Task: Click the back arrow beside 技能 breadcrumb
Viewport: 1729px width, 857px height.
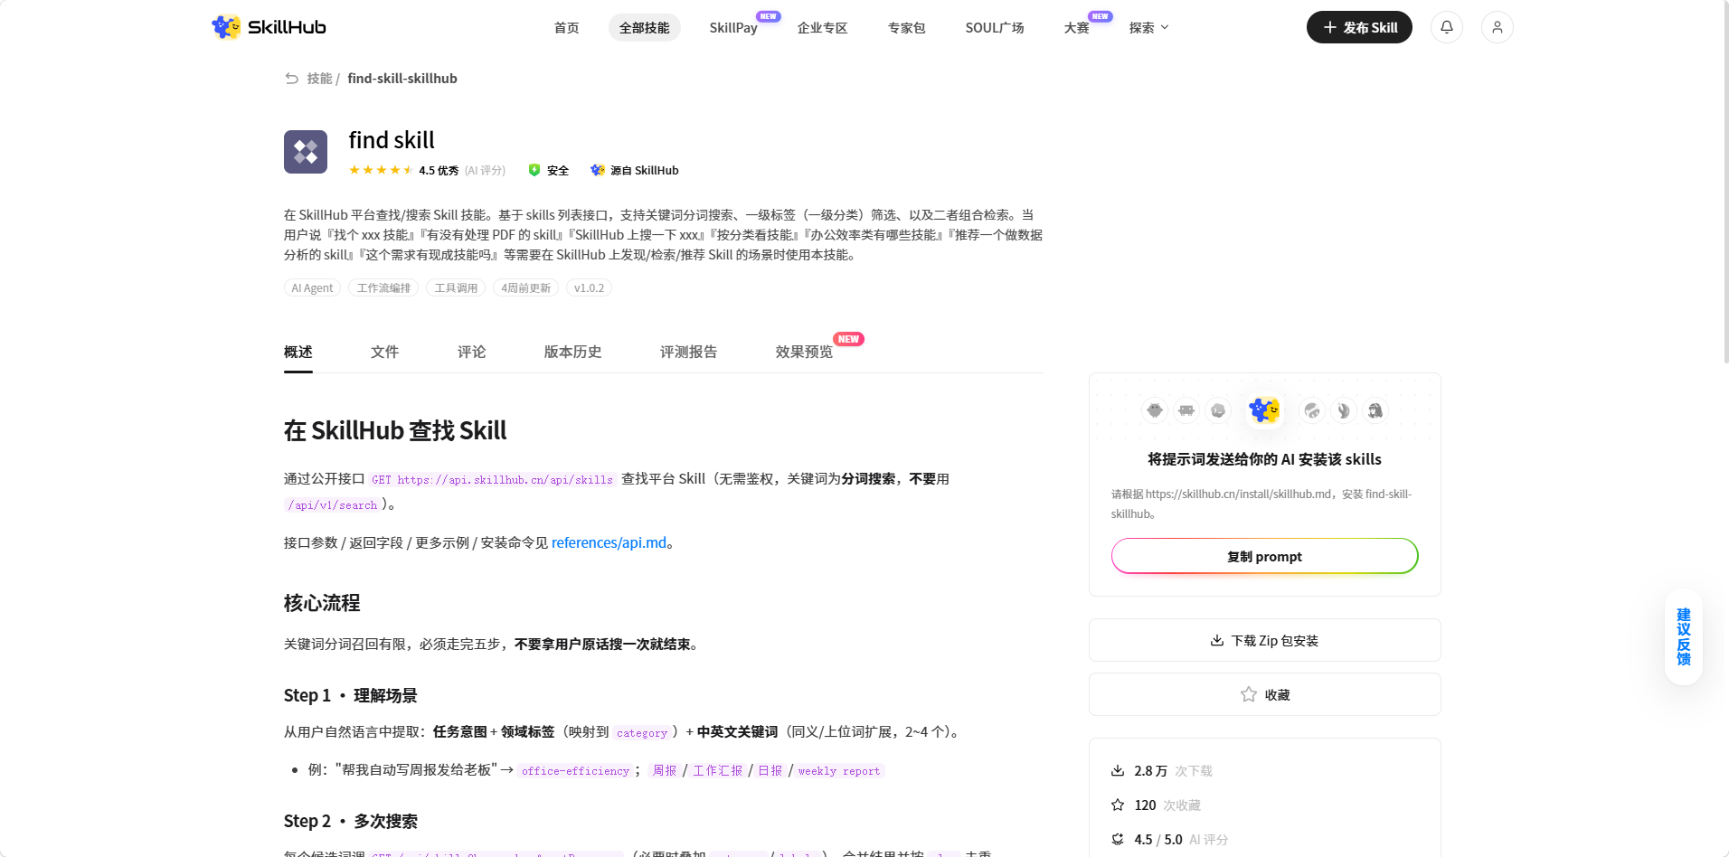Action: [291, 79]
